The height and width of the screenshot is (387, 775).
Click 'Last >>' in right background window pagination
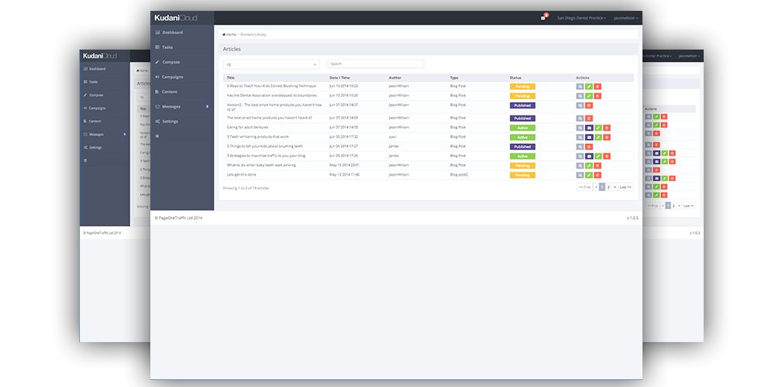click(688, 205)
